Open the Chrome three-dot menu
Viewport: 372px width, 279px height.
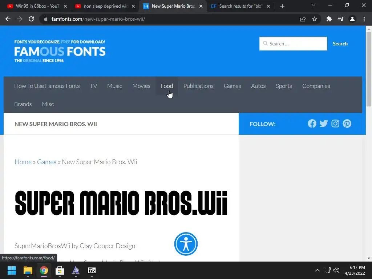(x=364, y=19)
